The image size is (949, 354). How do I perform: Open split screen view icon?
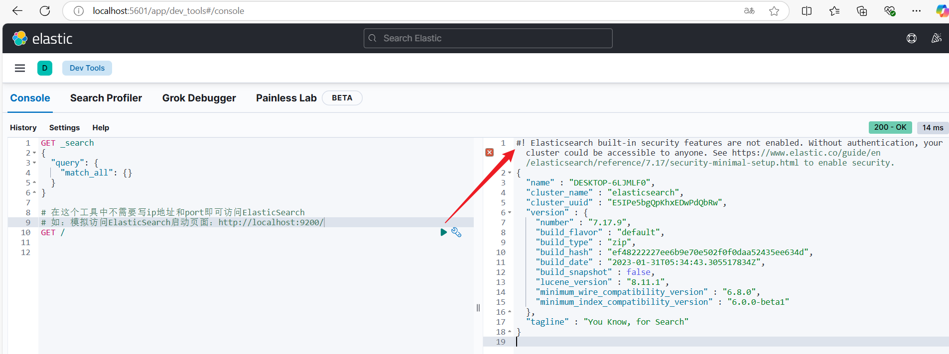(x=807, y=11)
